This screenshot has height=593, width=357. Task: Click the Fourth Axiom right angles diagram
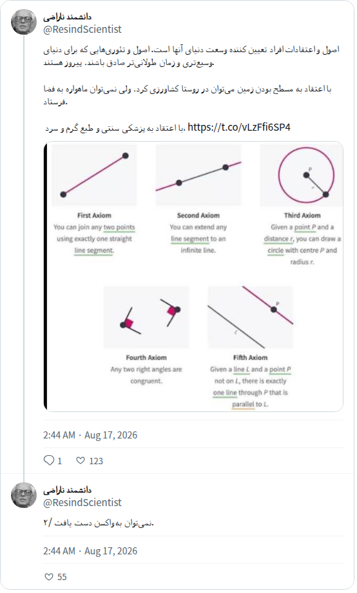tap(146, 317)
